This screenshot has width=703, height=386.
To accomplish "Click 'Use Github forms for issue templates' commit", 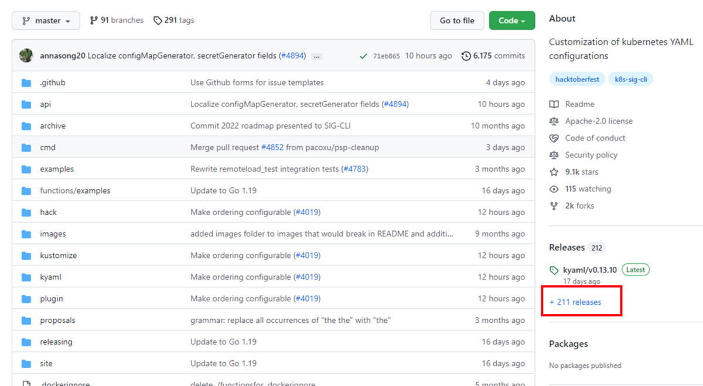I will (257, 82).
